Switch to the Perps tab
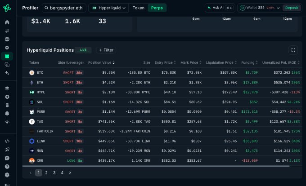This screenshot has width=306, height=186. (x=157, y=8)
